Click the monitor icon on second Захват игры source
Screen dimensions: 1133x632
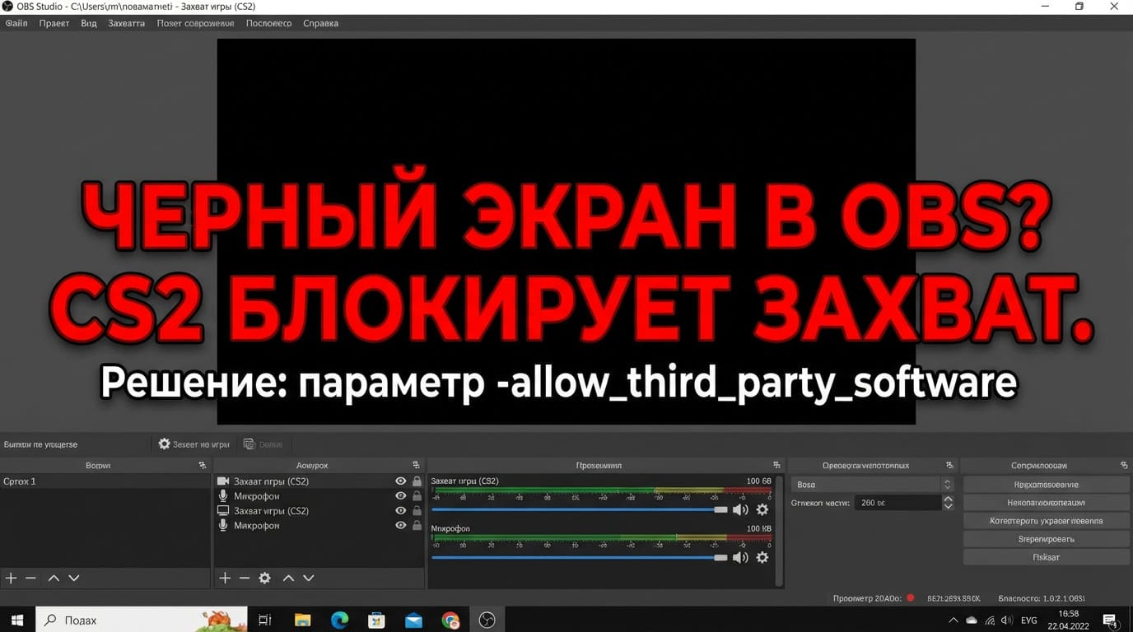(x=222, y=510)
